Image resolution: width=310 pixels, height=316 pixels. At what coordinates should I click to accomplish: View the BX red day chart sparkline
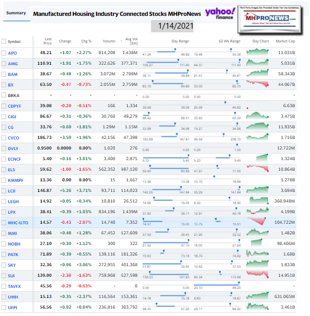258,83
